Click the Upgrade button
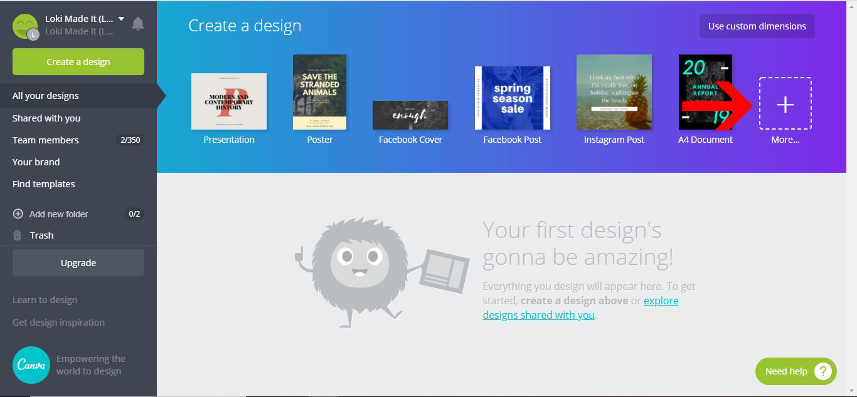 pos(78,262)
